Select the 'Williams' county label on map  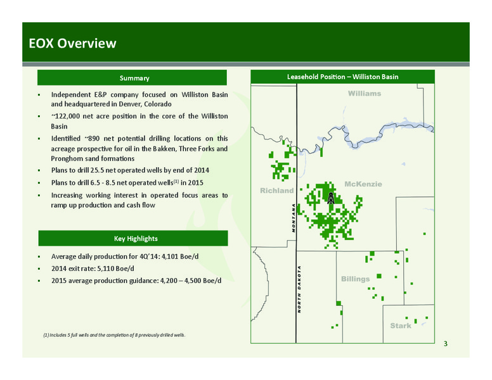(365, 94)
